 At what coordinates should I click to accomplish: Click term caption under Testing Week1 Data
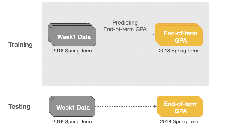point(72,122)
